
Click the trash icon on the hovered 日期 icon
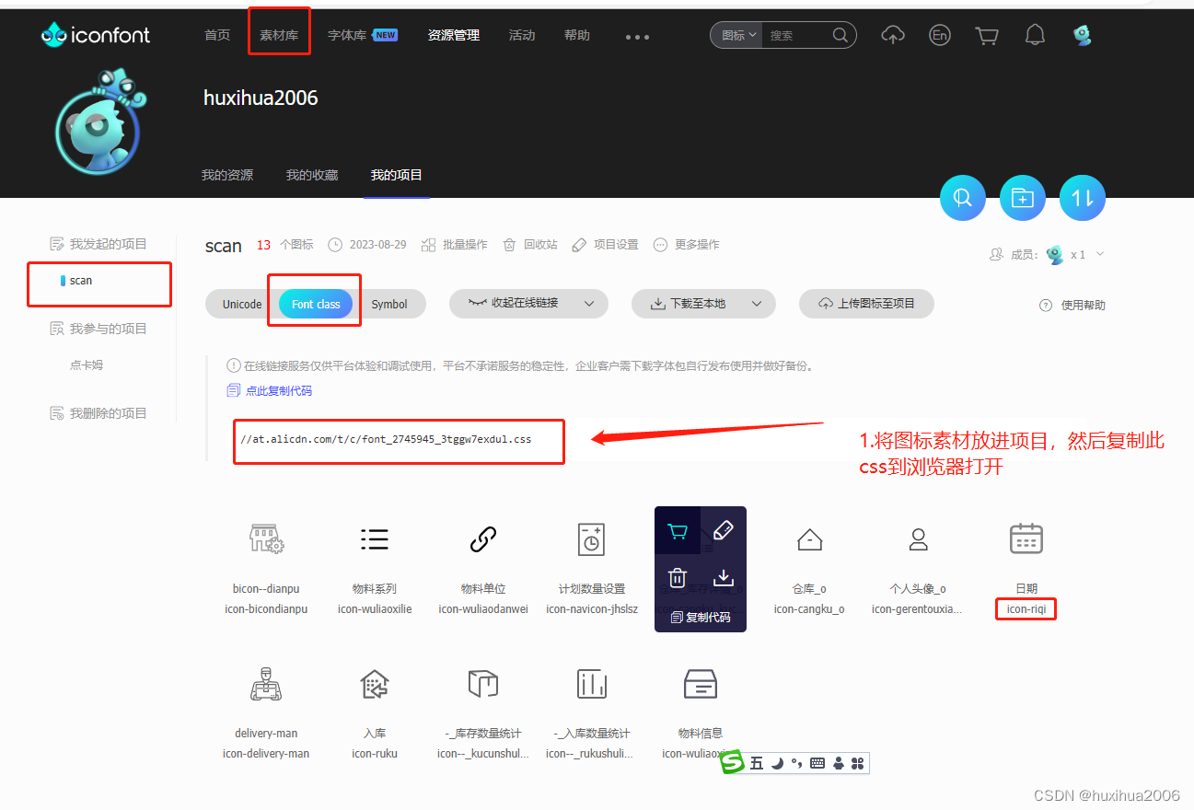[677, 577]
